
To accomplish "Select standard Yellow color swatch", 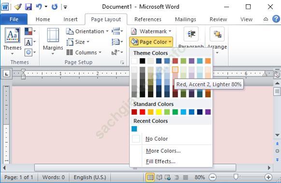I will (x=159, y=112).
